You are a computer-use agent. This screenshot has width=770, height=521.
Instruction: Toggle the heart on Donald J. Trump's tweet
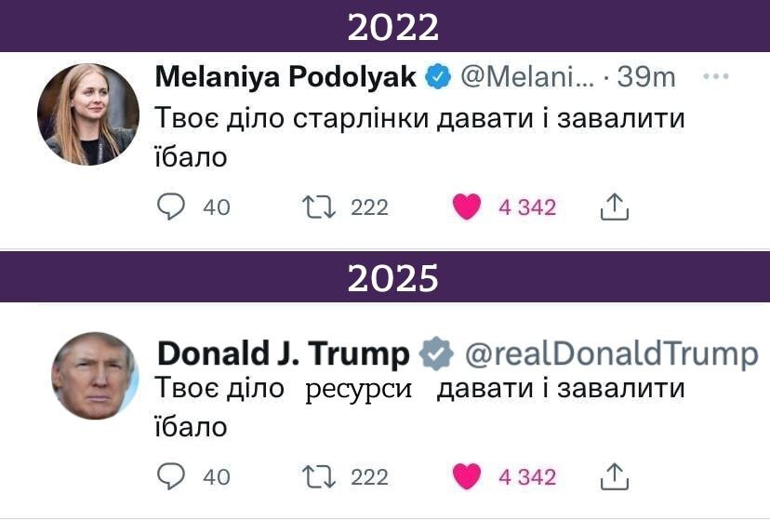466,476
